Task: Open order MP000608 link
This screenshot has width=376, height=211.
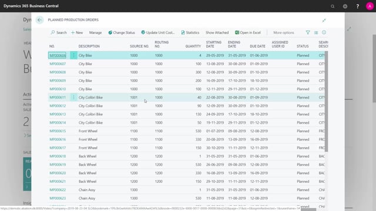Action: tap(58, 72)
